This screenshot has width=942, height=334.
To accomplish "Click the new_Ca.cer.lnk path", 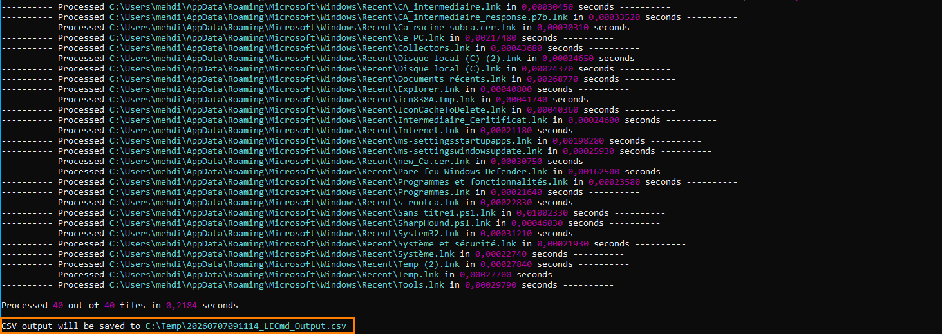I will click(291, 161).
